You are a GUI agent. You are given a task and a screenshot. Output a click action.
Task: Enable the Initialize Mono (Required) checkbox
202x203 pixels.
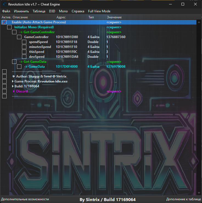9,27
